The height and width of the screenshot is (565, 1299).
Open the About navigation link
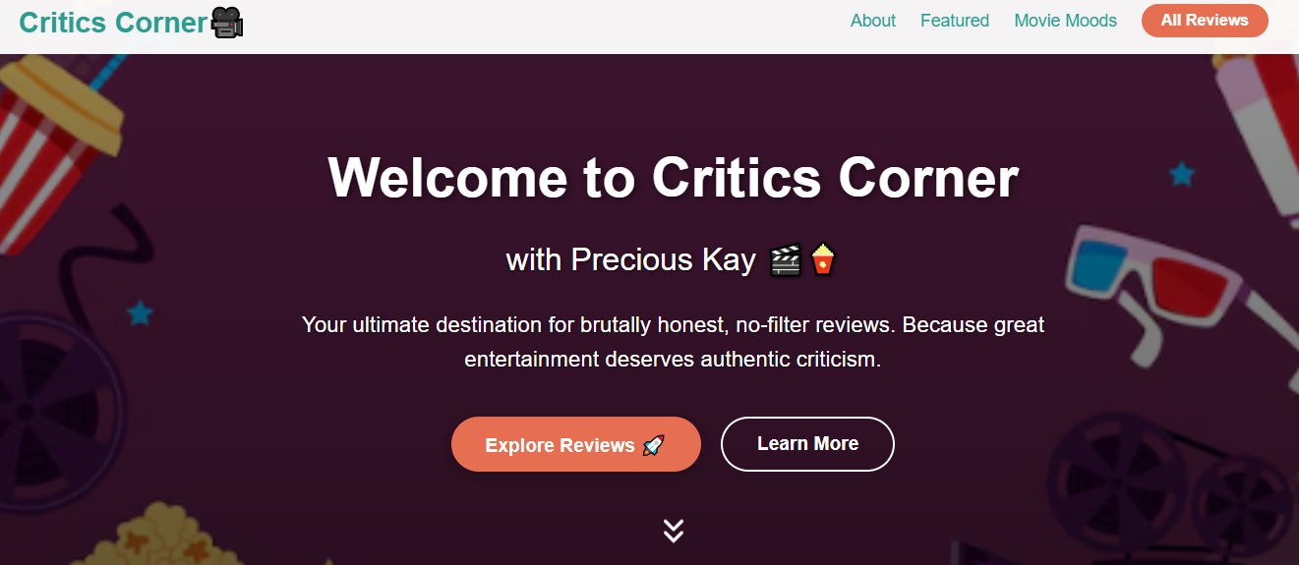tap(873, 21)
